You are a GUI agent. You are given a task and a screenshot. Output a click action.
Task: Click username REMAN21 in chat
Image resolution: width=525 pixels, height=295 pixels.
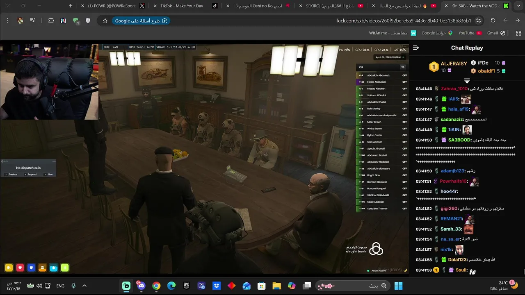pos(452,219)
